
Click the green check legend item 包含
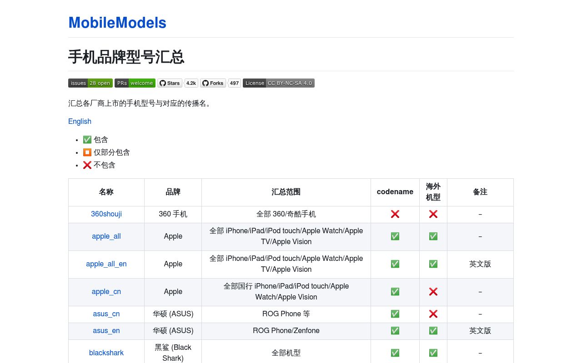click(x=95, y=140)
